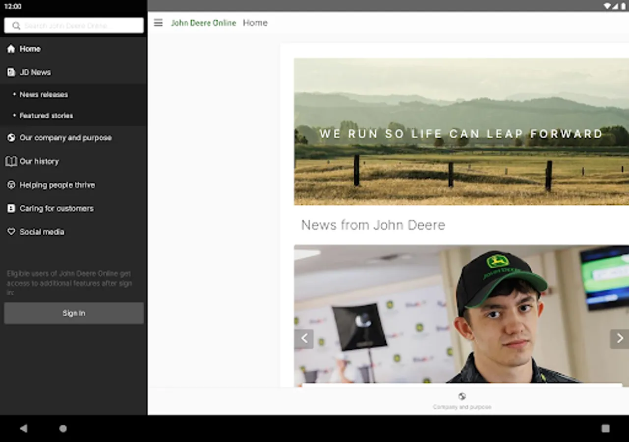The image size is (629, 442).
Task: Click the Social media heart icon
Action: point(11,231)
